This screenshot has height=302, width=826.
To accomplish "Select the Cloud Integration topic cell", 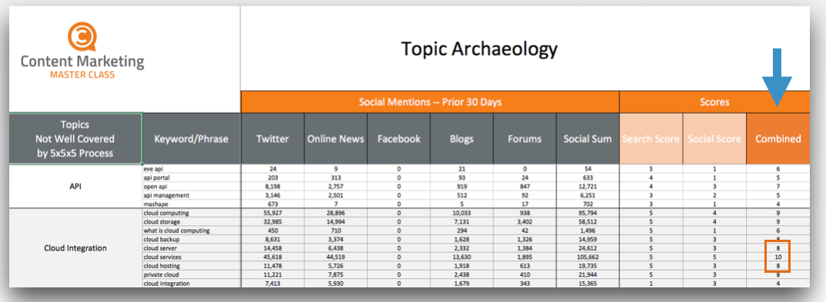I will 75,247.
